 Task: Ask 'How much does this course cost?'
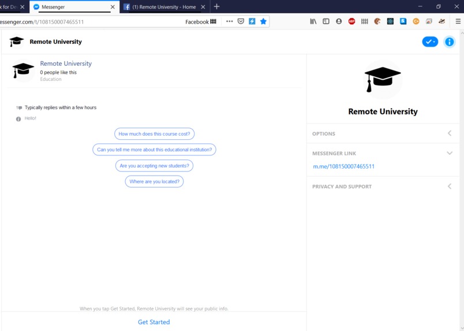[154, 133]
